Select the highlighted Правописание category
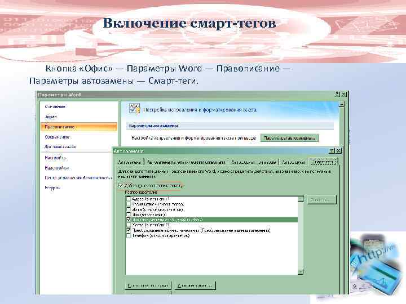The height and width of the screenshot is (304, 406). pos(79,127)
